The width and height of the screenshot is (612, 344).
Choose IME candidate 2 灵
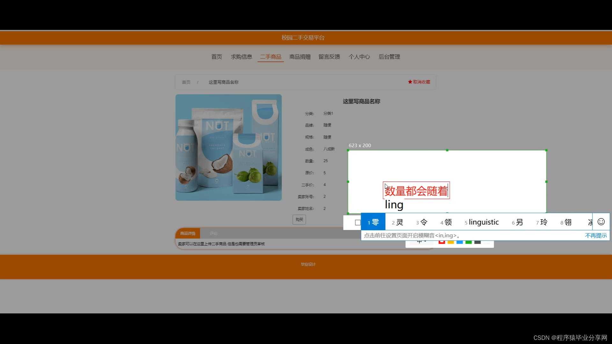point(397,222)
